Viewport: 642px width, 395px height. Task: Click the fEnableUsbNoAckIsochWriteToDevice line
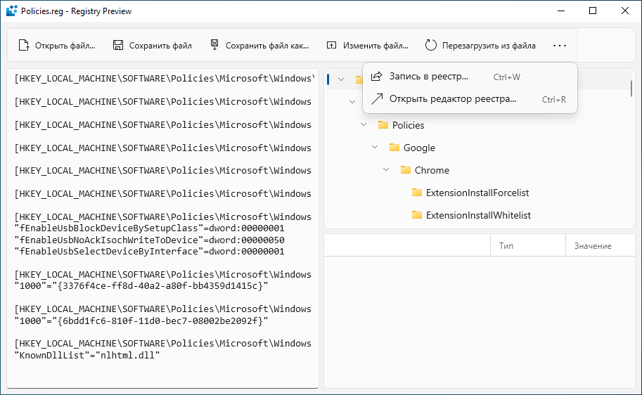pos(150,240)
